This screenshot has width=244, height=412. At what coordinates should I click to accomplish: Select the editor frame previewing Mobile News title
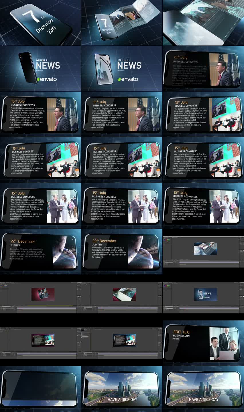tap(203, 298)
